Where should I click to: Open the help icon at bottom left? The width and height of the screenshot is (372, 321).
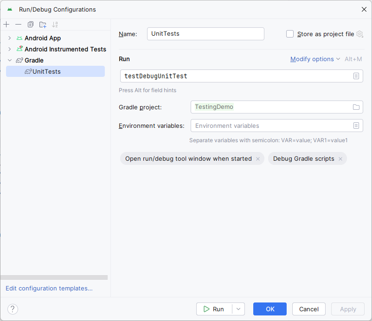[x=12, y=309]
